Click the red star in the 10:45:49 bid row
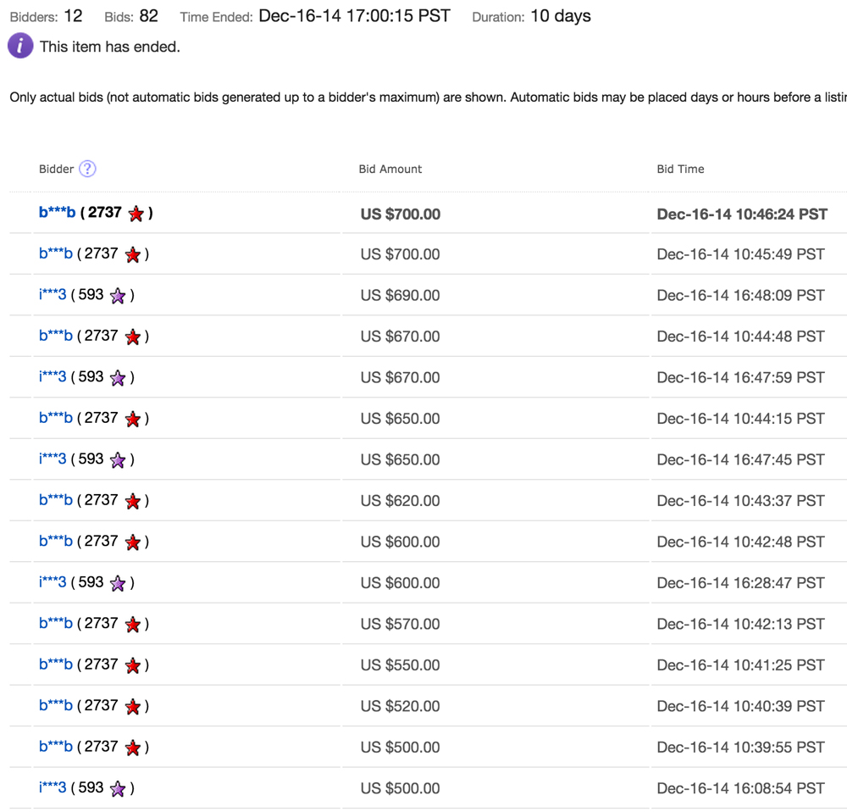The width and height of the screenshot is (847, 812). coord(133,254)
